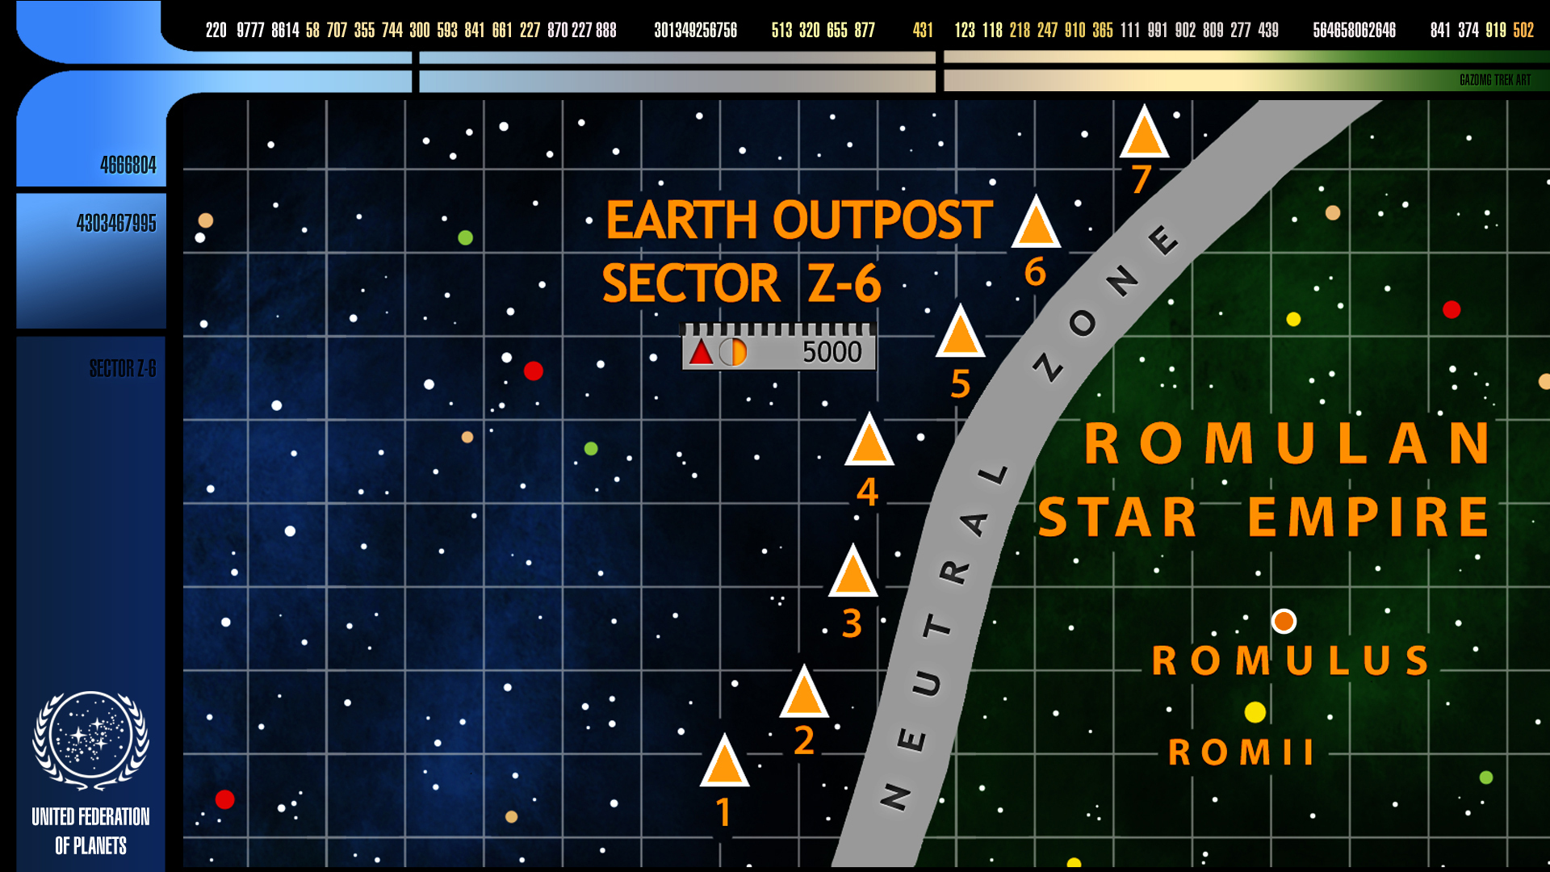Select the Earth Outpost 6 triangle marker
The image size is (1550, 872).
coord(1036,222)
